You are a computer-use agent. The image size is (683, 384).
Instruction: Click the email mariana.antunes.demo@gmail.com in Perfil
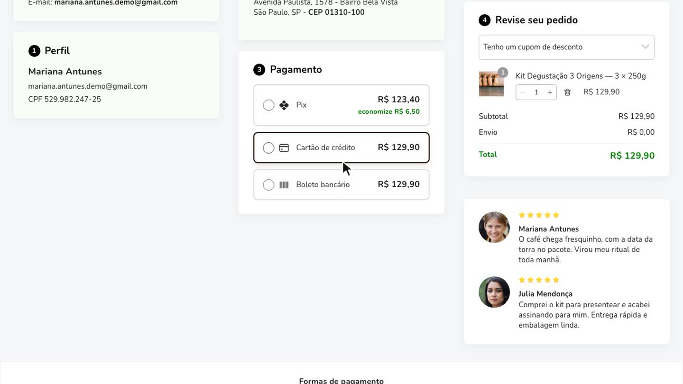(88, 86)
